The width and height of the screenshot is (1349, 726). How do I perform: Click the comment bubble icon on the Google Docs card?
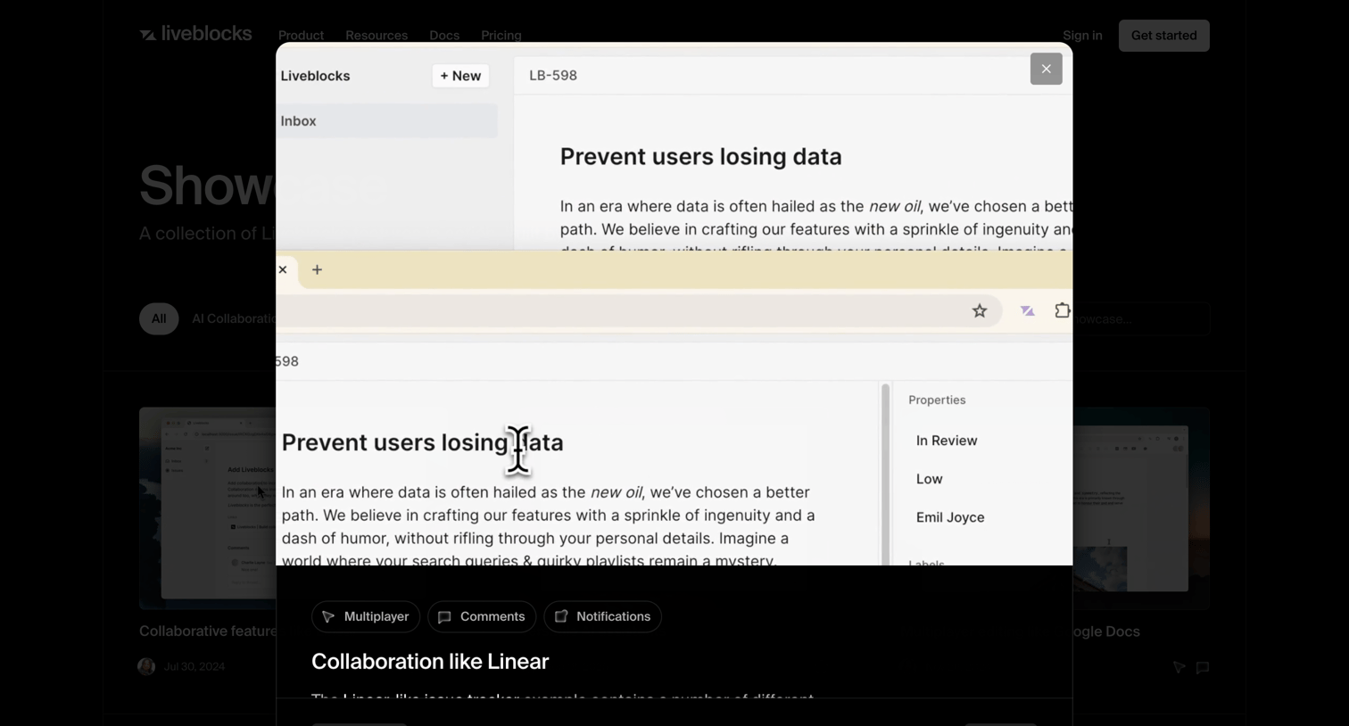click(x=1203, y=667)
